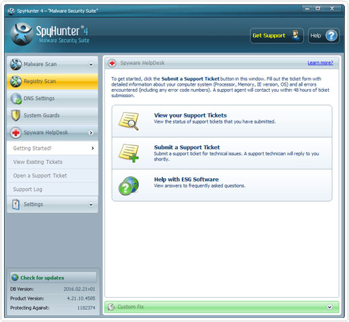Click the Submit Ticket note with plus icon
Screen dimensions: 349x322
point(129,153)
